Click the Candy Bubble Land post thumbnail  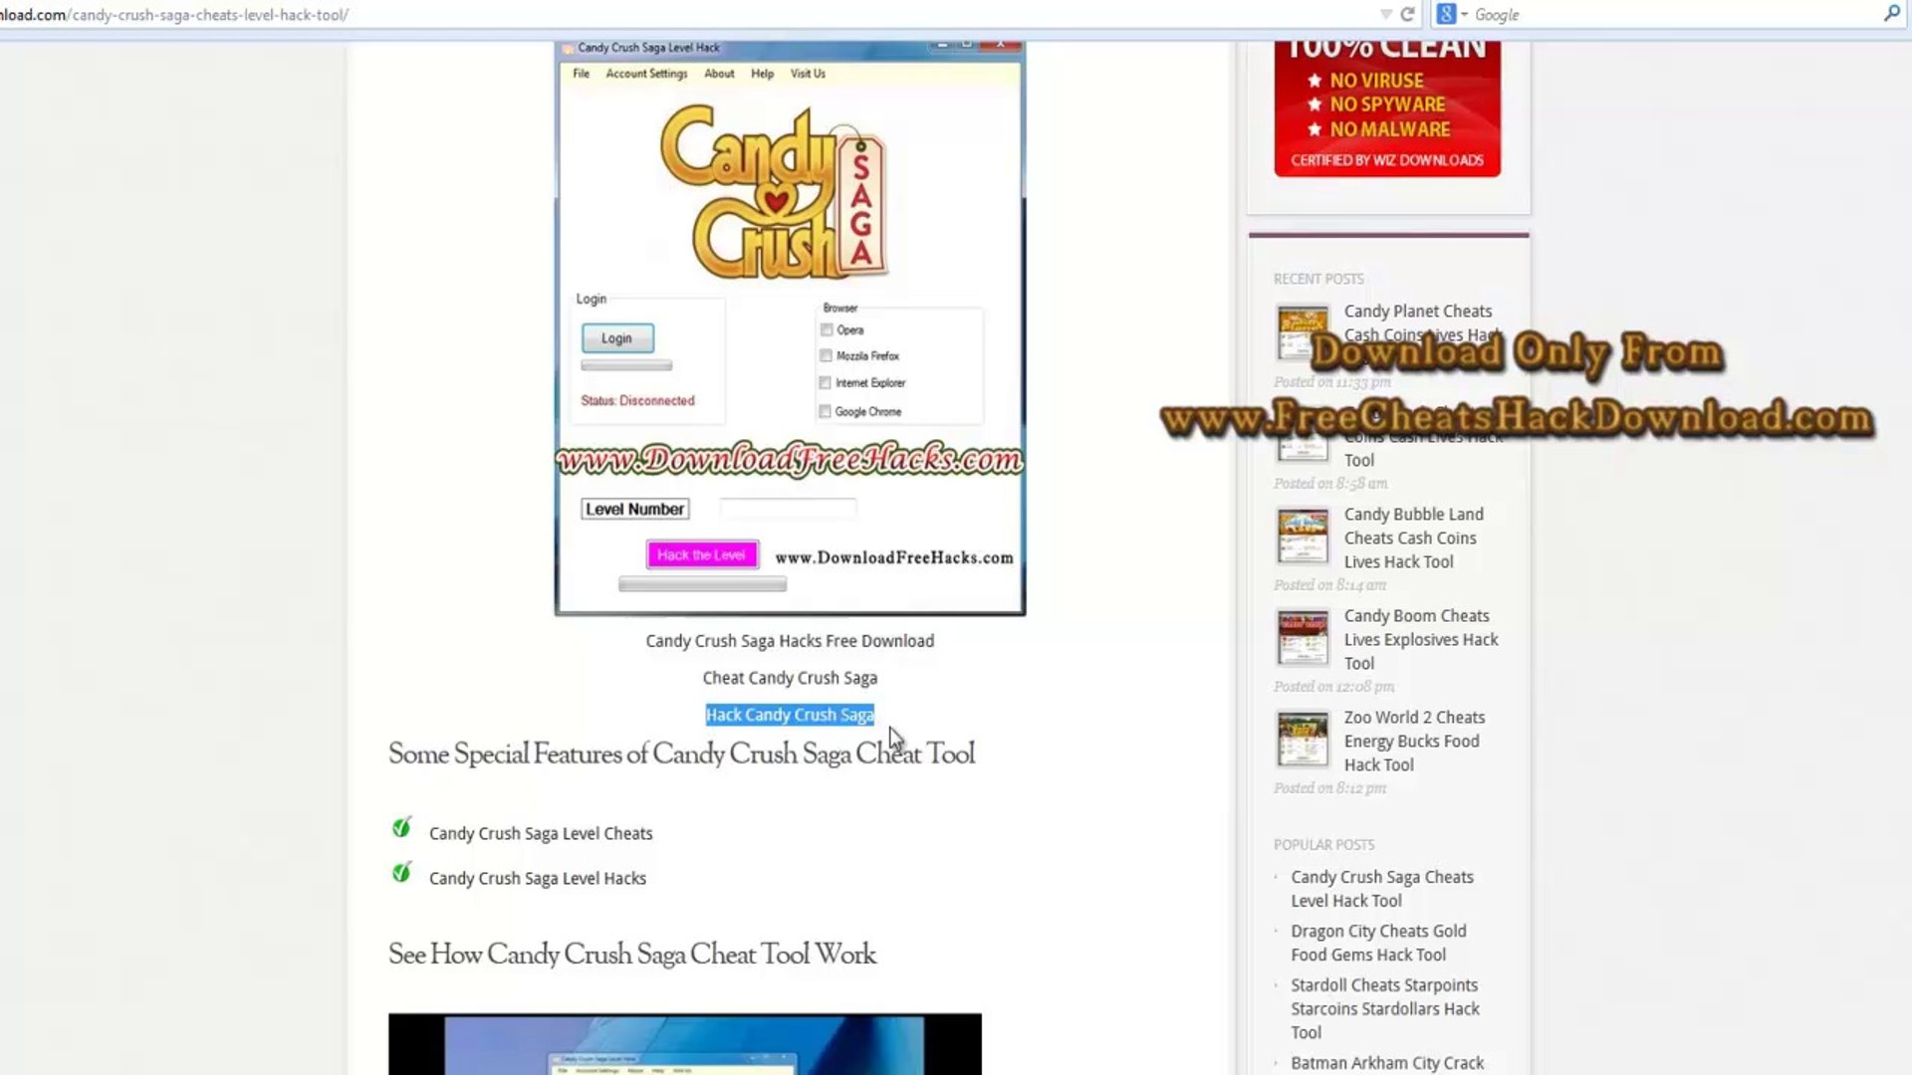1303,537
